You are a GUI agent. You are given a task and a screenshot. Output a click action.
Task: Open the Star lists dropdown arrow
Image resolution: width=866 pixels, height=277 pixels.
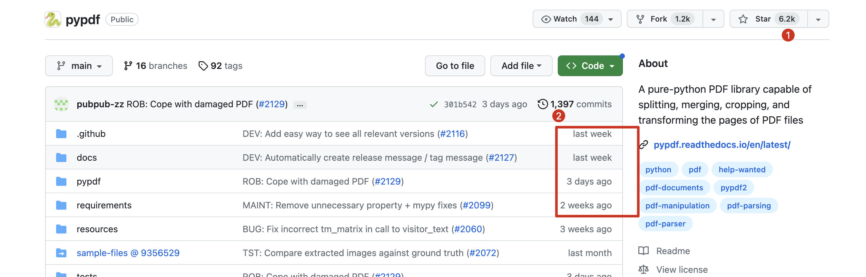coord(818,19)
